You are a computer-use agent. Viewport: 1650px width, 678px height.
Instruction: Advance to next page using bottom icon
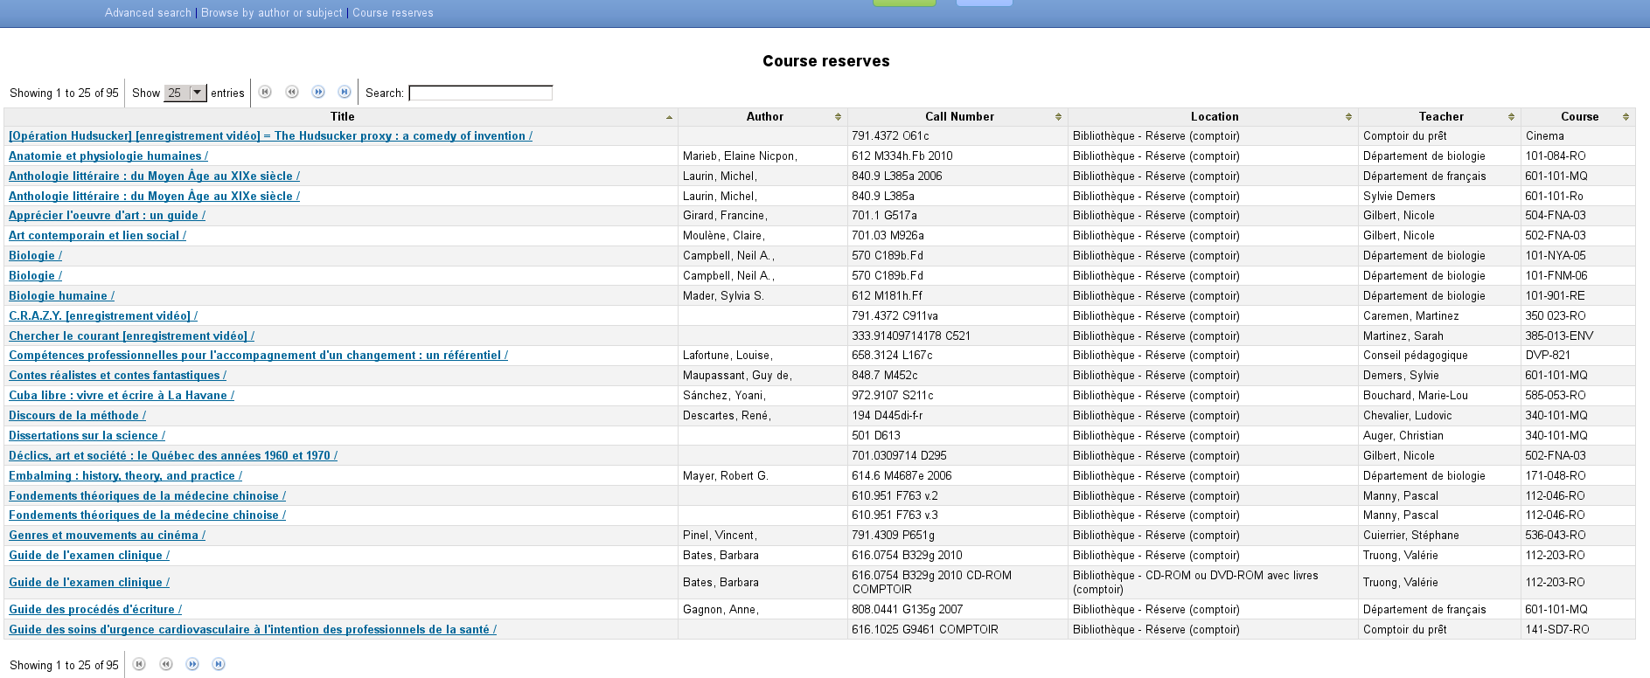pos(192,664)
